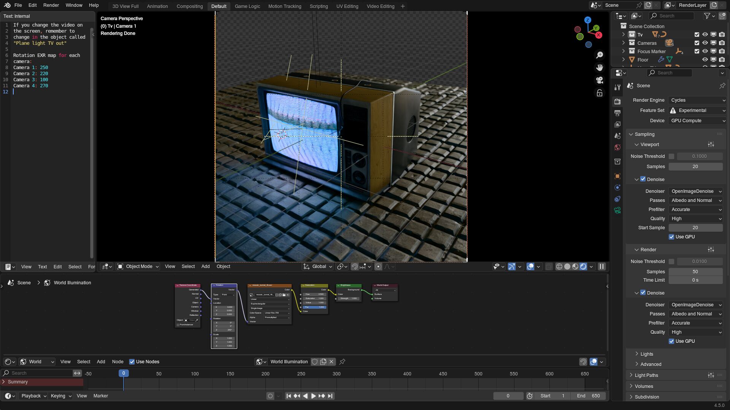Open the Object Mode dropdown
730x410 pixels.
click(138, 266)
